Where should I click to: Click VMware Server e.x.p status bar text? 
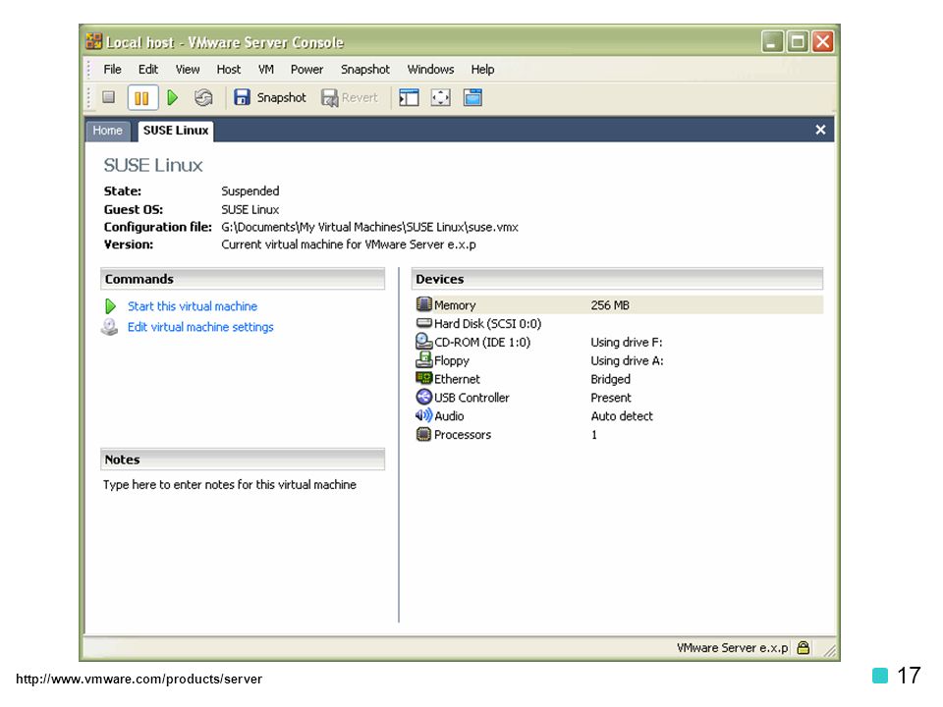click(732, 647)
